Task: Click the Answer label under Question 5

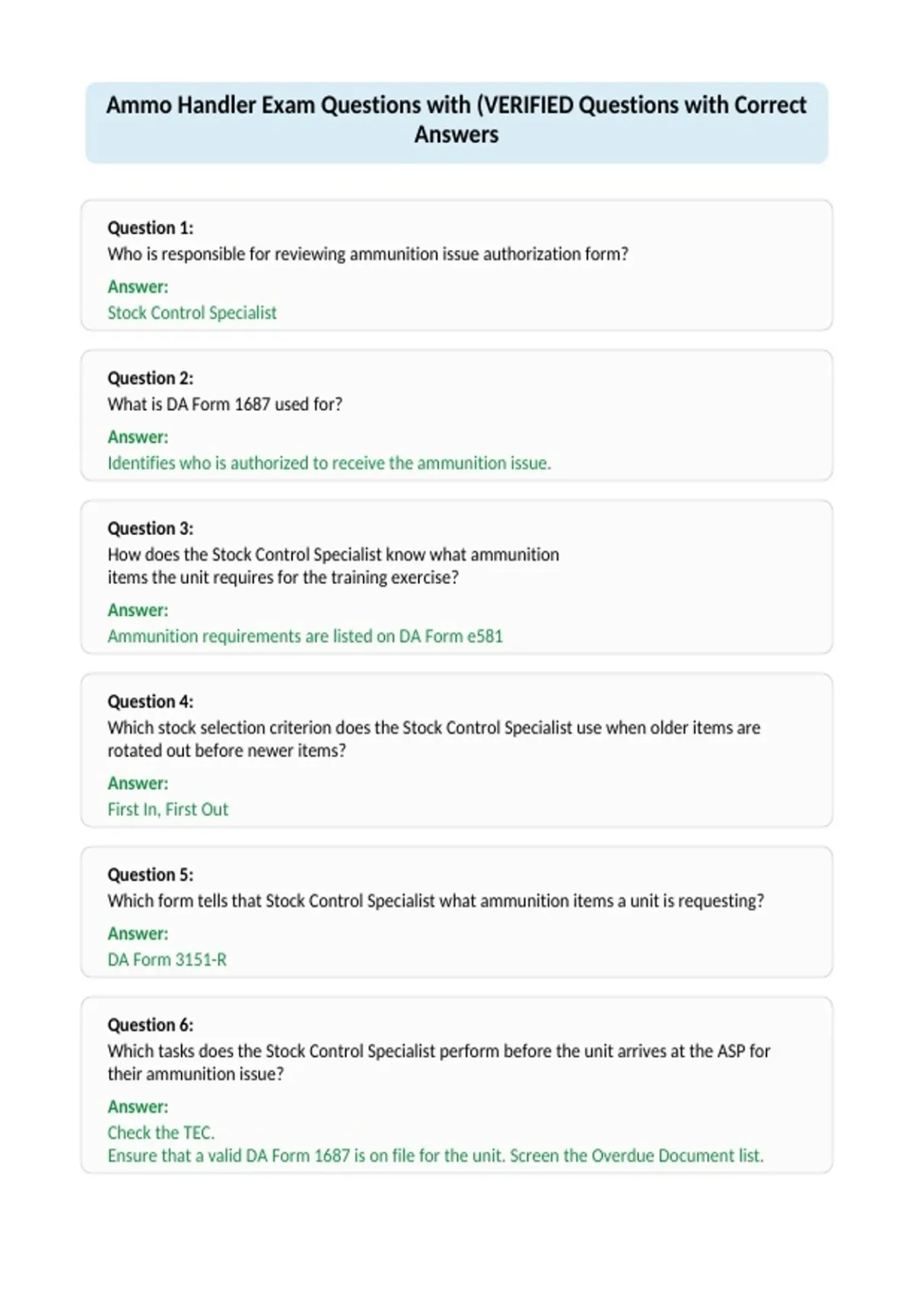Action: tap(138, 933)
